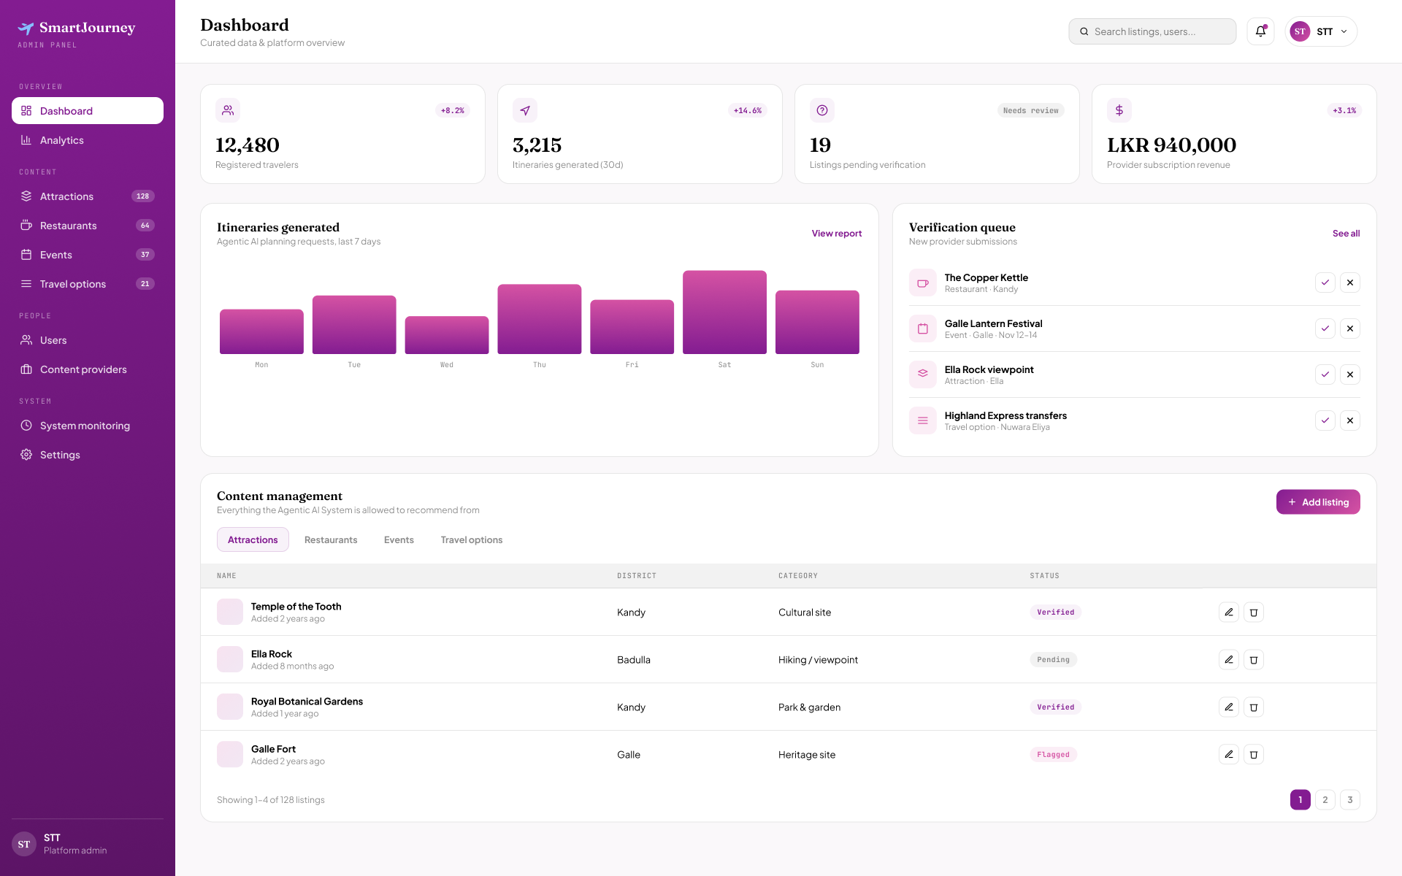
Task: Switch to the Events content tab
Action: [399, 539]
